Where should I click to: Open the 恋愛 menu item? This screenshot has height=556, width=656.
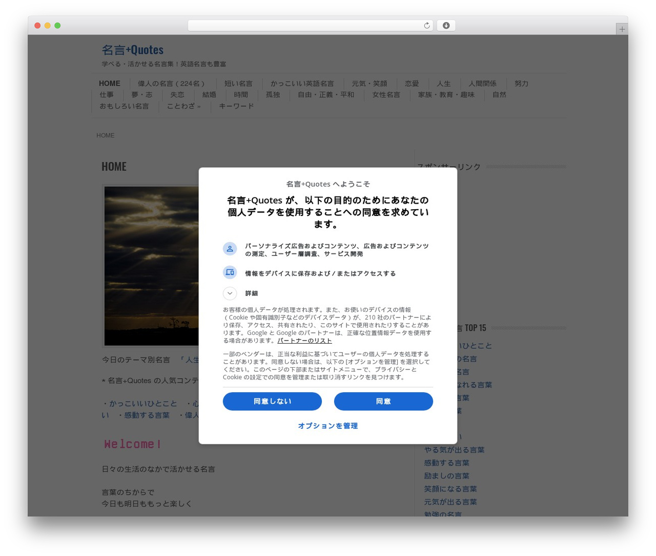tap(412, 84)
